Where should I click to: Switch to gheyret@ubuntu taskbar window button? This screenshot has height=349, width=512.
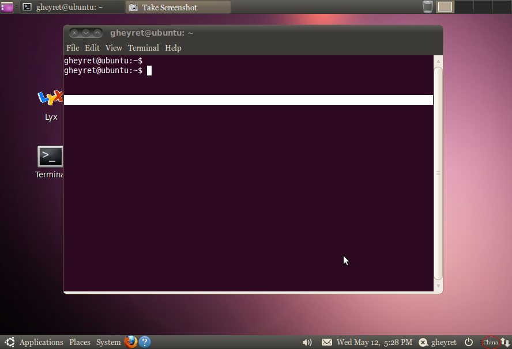tap(72, 7)
